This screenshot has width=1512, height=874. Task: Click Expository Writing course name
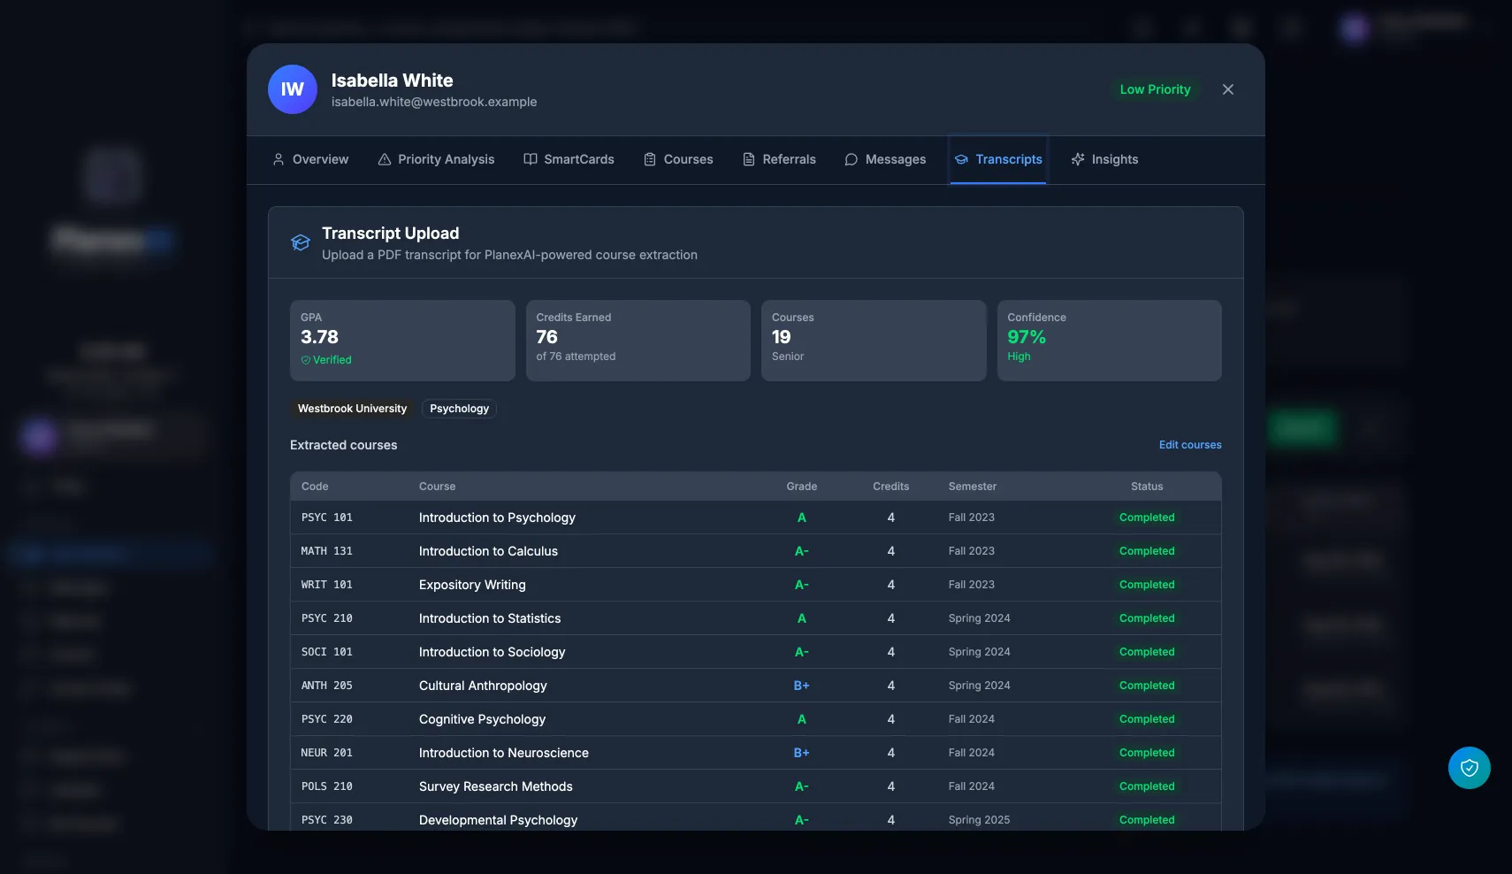[x=472, y=585]
